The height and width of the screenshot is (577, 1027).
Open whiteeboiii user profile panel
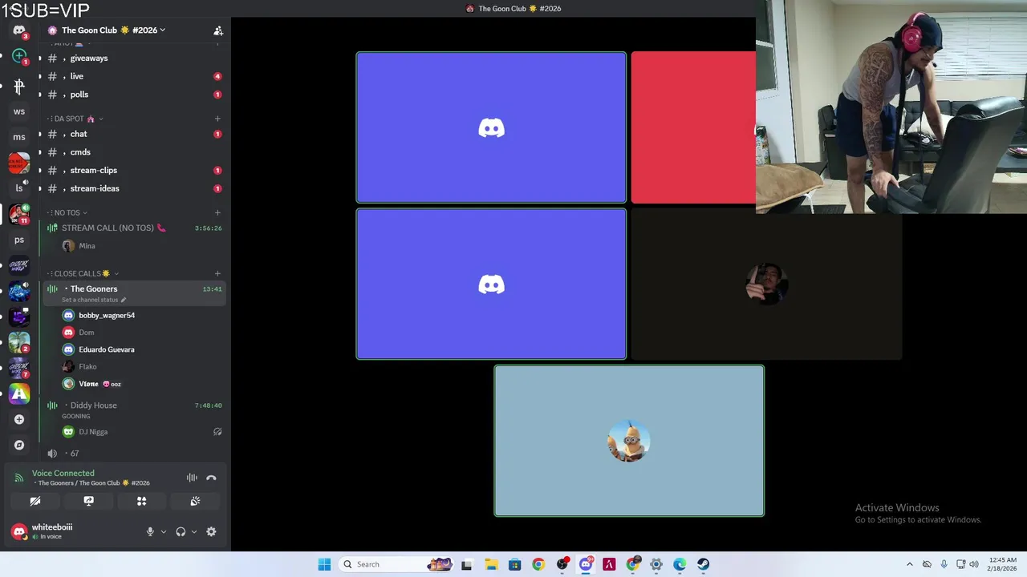[72, 531]
